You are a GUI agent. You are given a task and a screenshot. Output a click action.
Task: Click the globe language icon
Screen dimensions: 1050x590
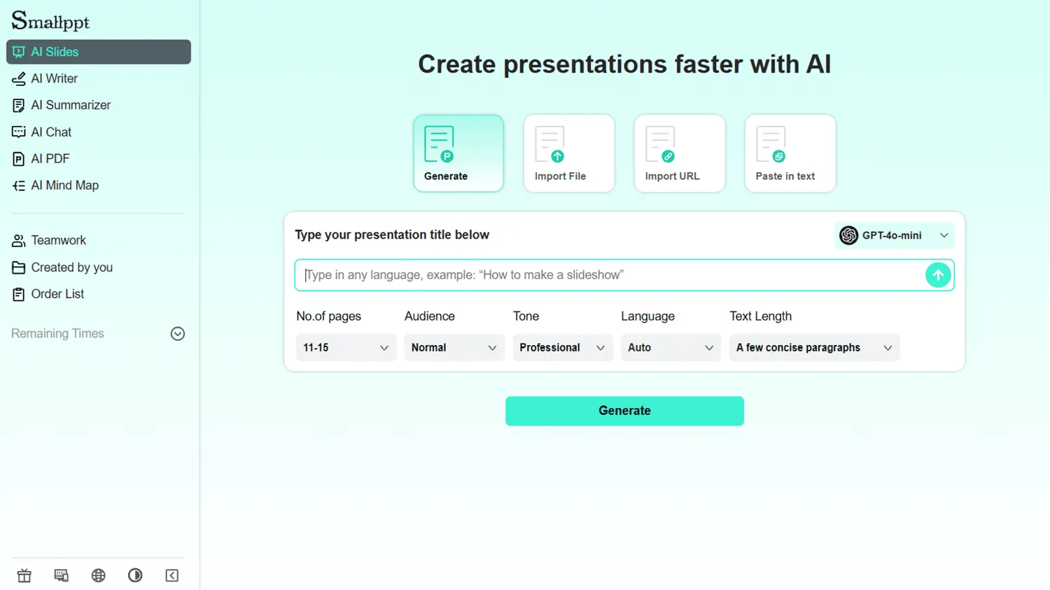pyautogui.click(x=98, y=575)
